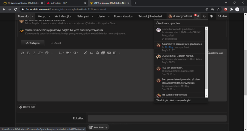Switch to Windows Update browser tab
The height and width of the screenshot is (131, 247).
(x=24, y=3)
